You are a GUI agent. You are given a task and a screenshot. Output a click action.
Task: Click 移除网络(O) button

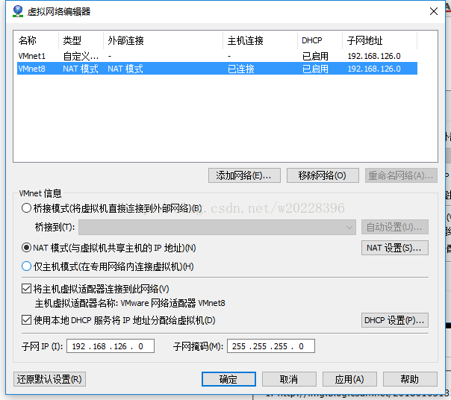pos(323,175)
